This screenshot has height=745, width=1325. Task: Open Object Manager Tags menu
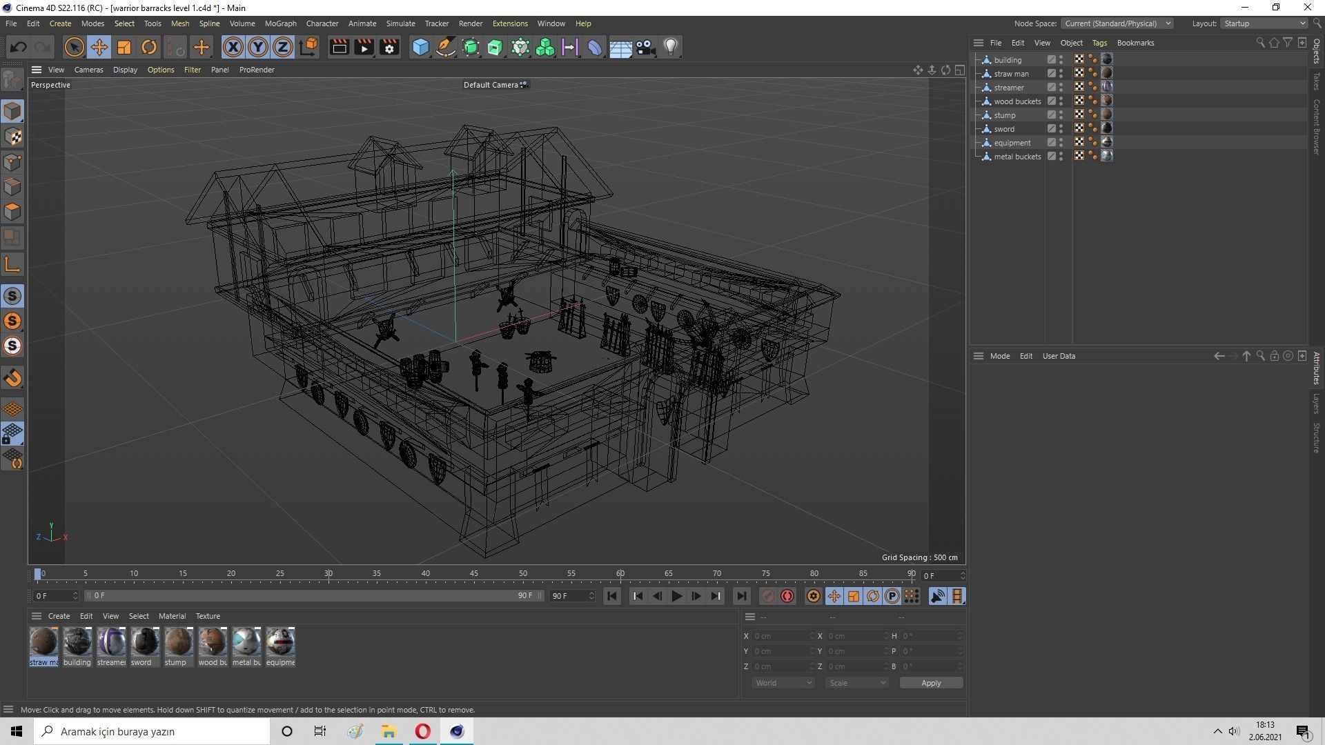pos(1099,43)
